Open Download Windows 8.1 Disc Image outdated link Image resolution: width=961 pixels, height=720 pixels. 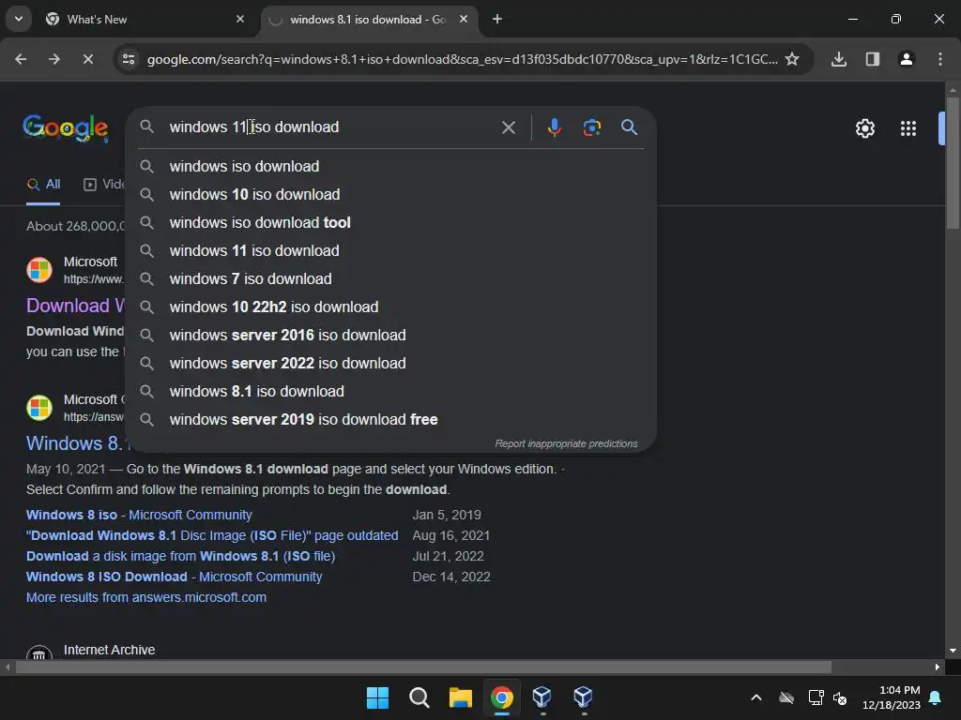[x=212, y=535]
